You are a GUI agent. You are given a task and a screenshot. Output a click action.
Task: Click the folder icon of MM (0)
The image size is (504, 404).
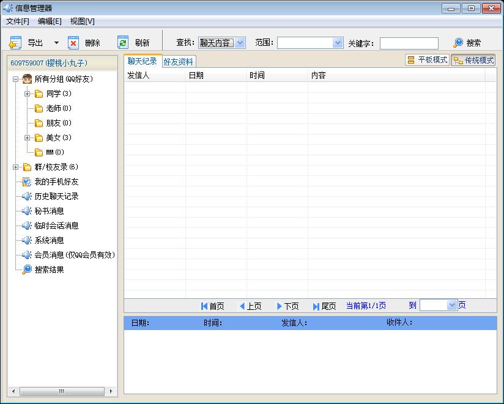[39, 152]
